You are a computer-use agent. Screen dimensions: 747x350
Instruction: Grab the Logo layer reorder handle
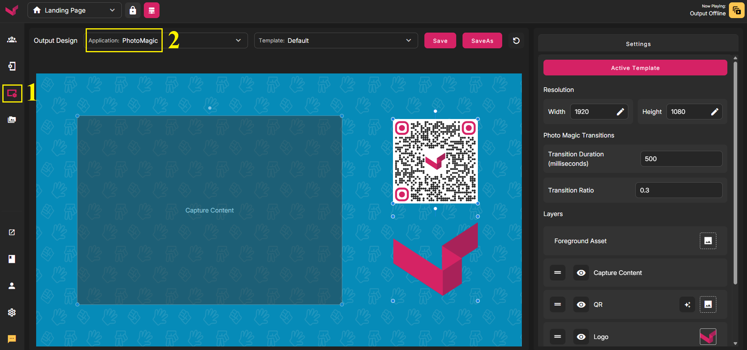(558, 337)
